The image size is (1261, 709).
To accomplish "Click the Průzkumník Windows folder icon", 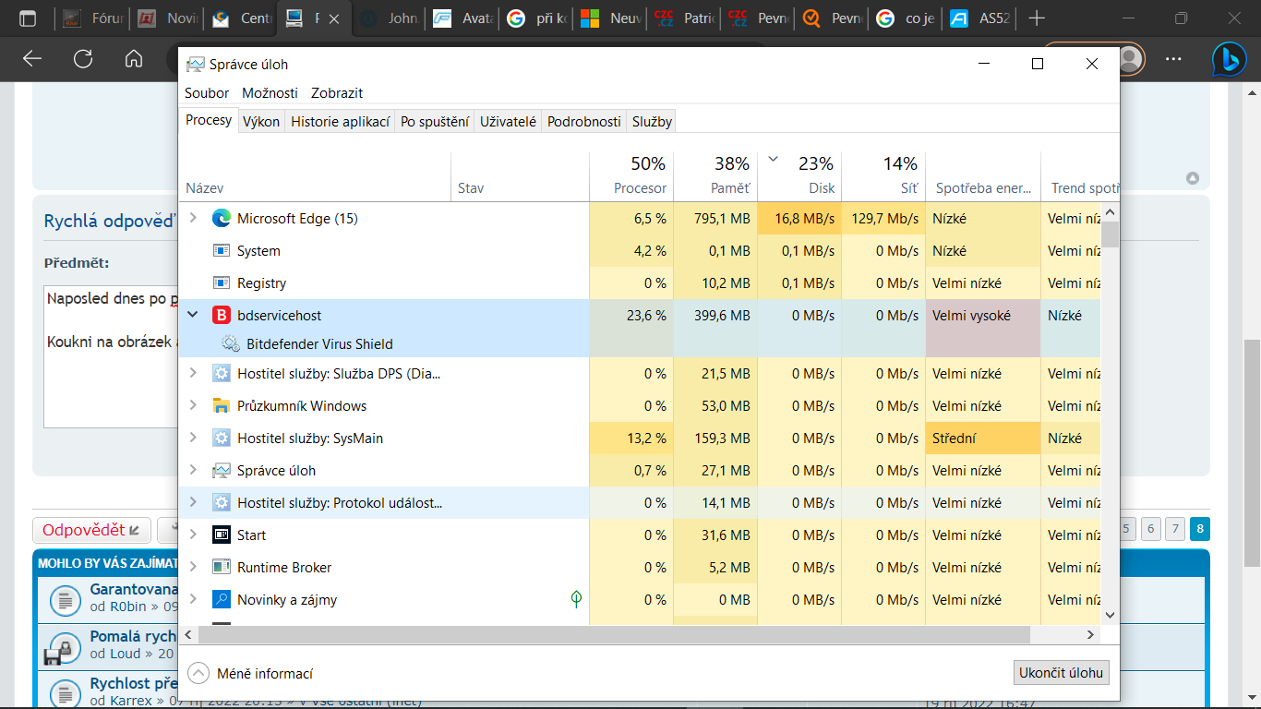I will pos(222,406).
